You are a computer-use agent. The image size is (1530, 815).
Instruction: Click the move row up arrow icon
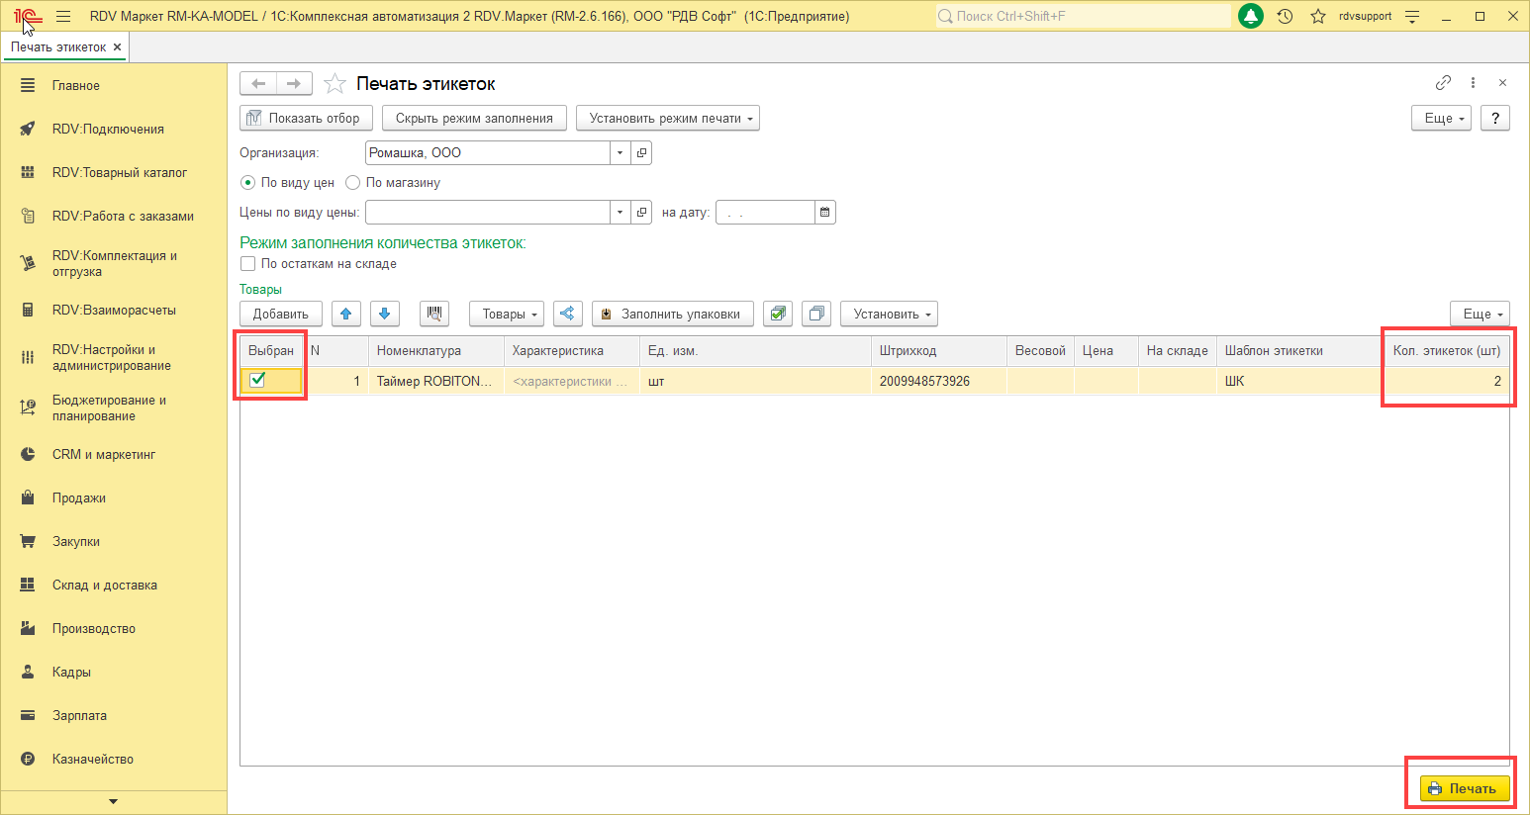click(345, 314)
